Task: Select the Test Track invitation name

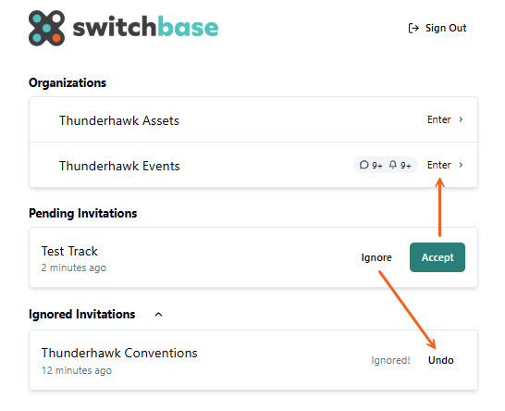Action: 69,251
